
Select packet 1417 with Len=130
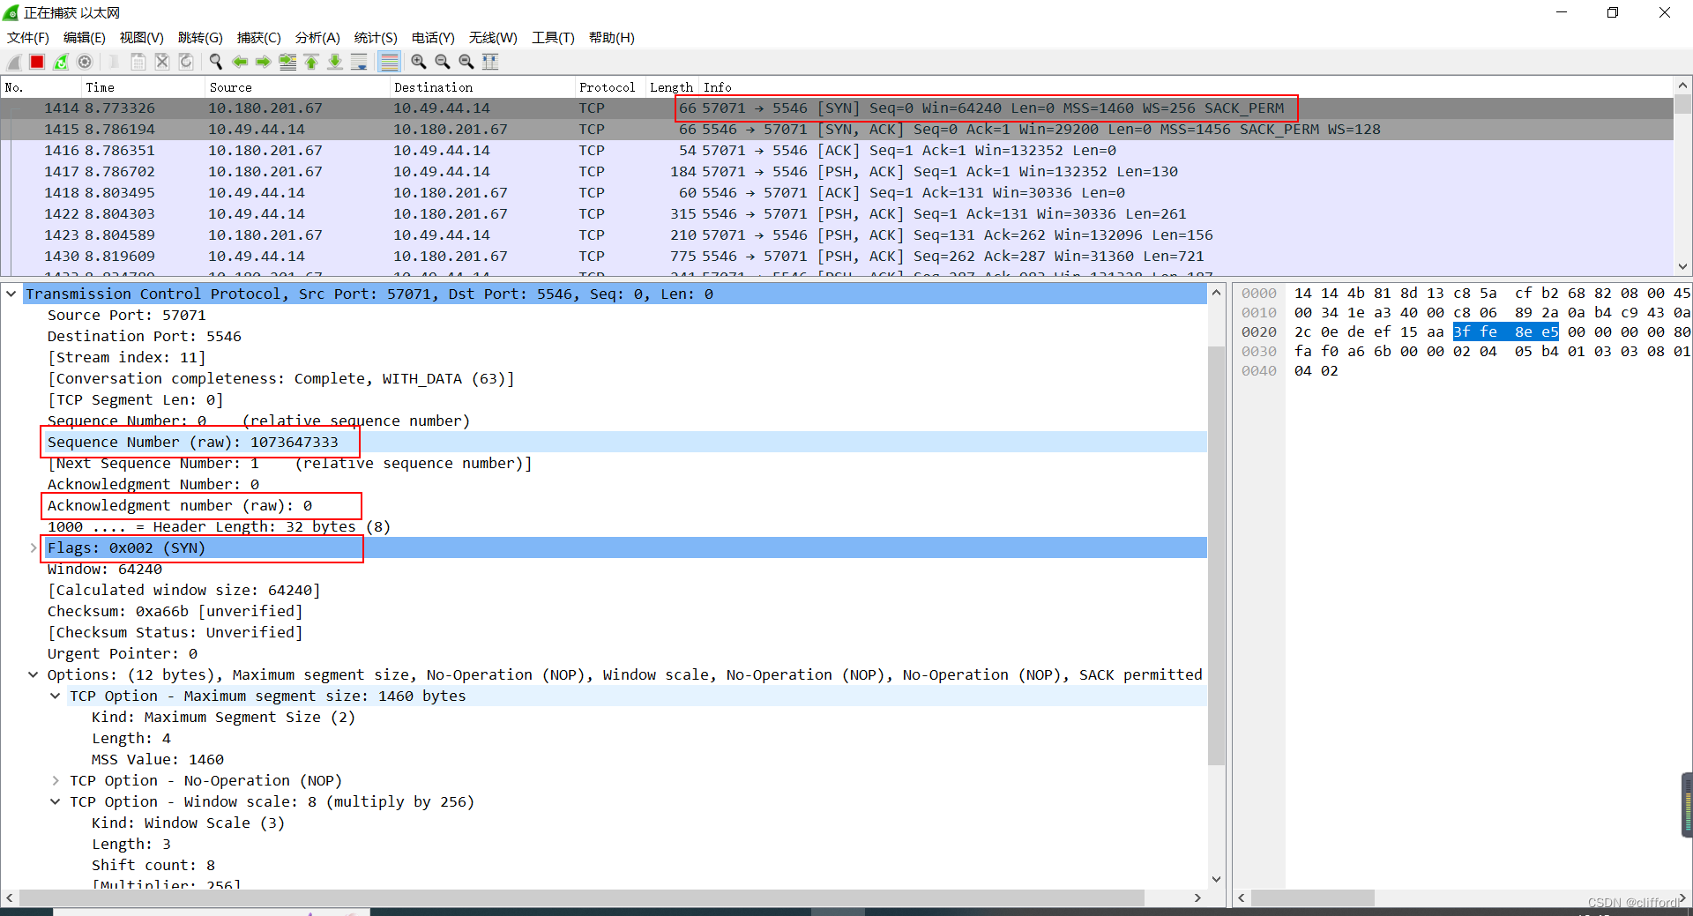tap(837, 172)
